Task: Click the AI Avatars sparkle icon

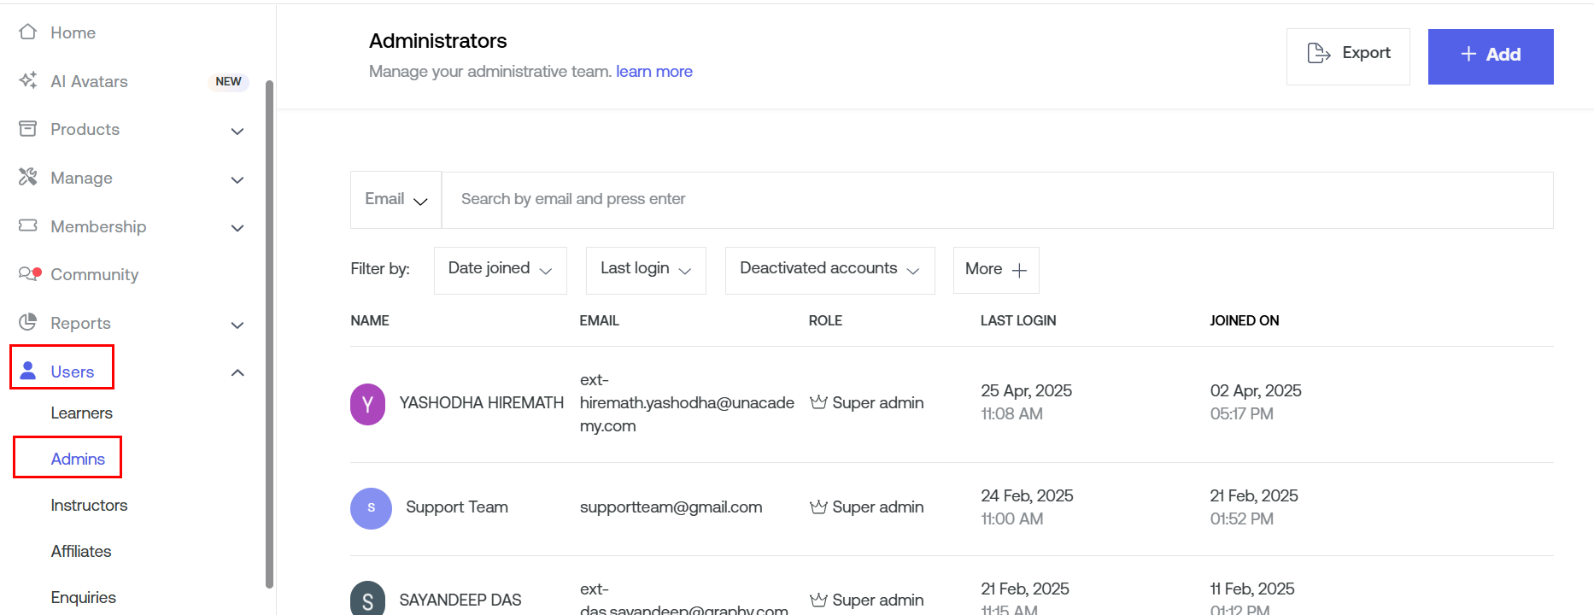Action: [x=28, y=80]
